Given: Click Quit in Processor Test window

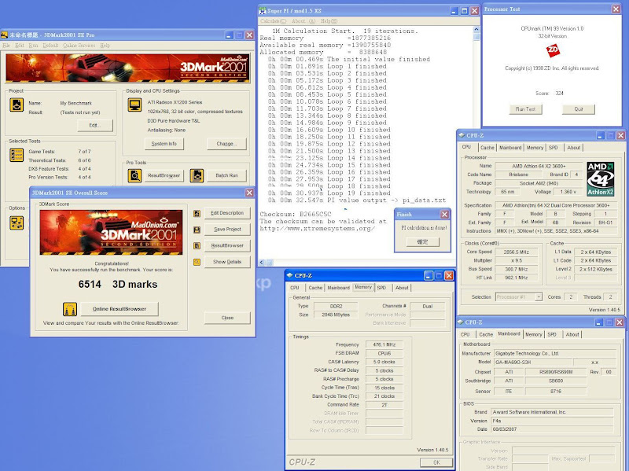Looking at the screenshot, I should coord(579,109).
